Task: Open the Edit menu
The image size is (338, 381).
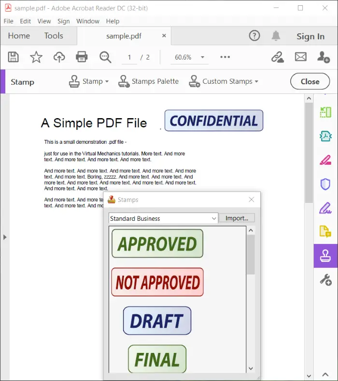Action: click(25, 21)
